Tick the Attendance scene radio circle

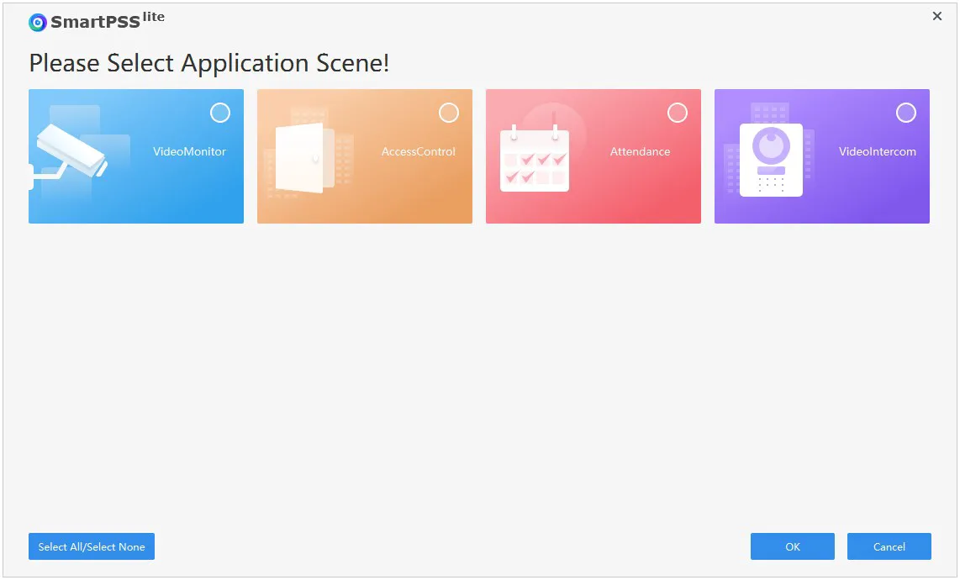click(x=678, y=113)
